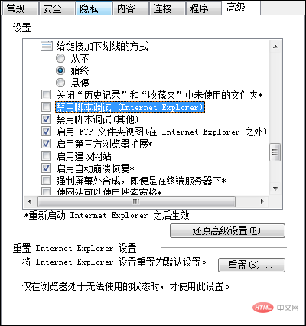The image size is (306, 326).
Task: Select the 始终 radio option
Action: click(60, 70)
